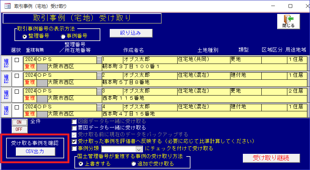This screenshot has width=310, height=170.
Task: Enable 要因データも一緒に受け取る checkbox
Action: (75, 128)
